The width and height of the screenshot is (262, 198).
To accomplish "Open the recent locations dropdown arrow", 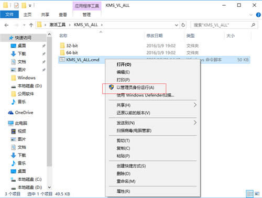I will [x=24, y=25].
